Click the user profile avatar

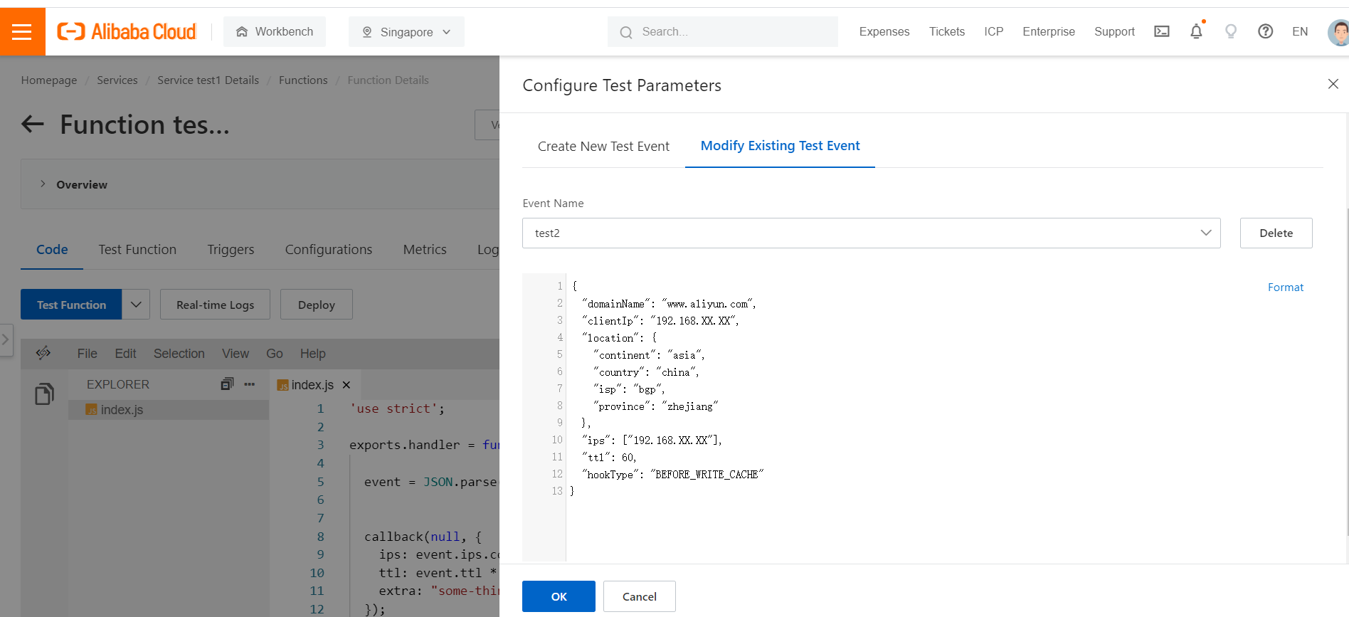pos(1338,32)
